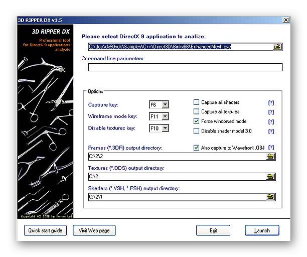Click the Quick start guide button
This screenshot has width=307, height=257.
pos(45,230)
